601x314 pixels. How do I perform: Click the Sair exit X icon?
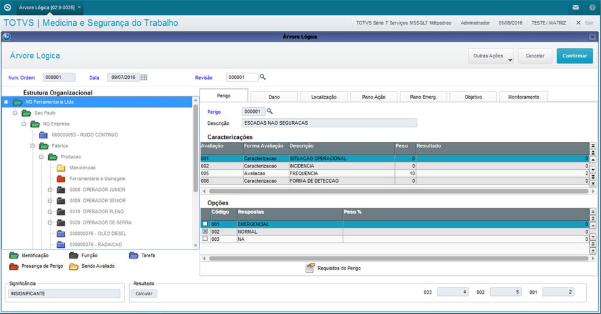click(578, 23)
